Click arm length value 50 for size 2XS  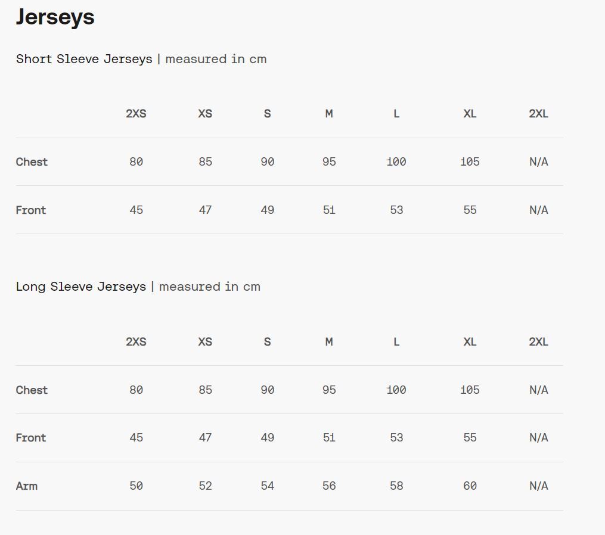pyautogui.click(x=136, y=486)
